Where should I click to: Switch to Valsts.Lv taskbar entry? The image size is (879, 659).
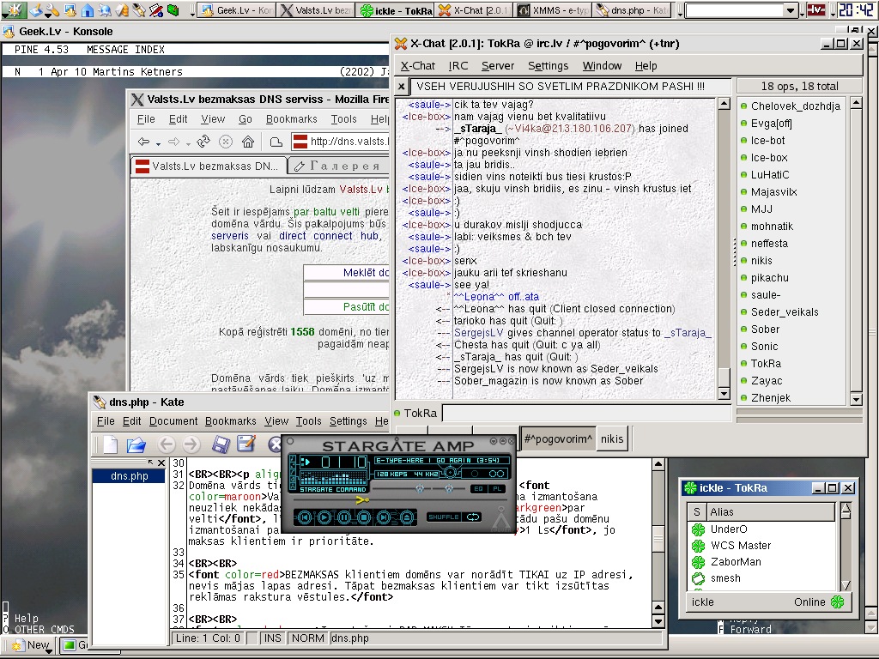point(317,10)
